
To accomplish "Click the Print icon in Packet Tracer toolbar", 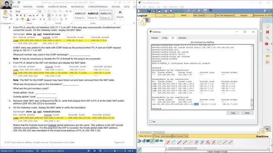I will click(x=154, y=11).
